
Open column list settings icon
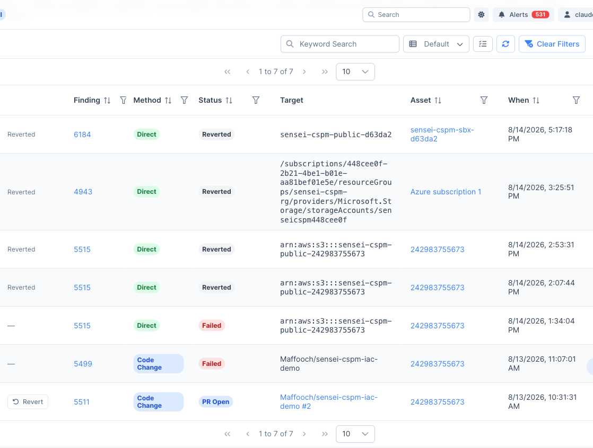coord(483,44)
